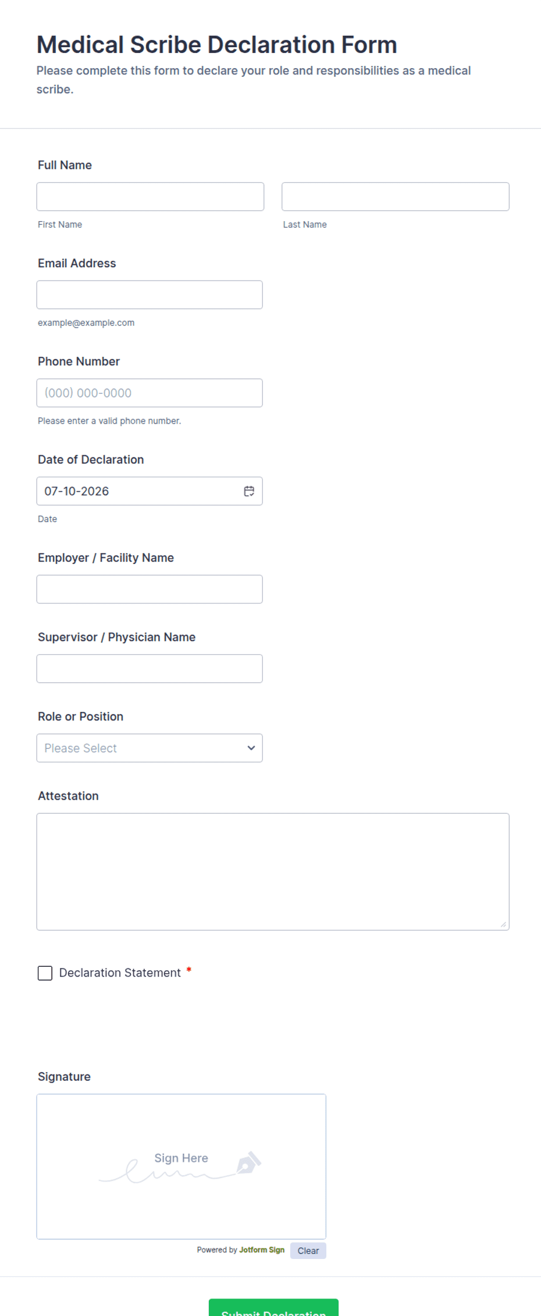Click the Attestation textarea resize handle
The width and height of the screenshot is (541, 1316).
point(504,924)
